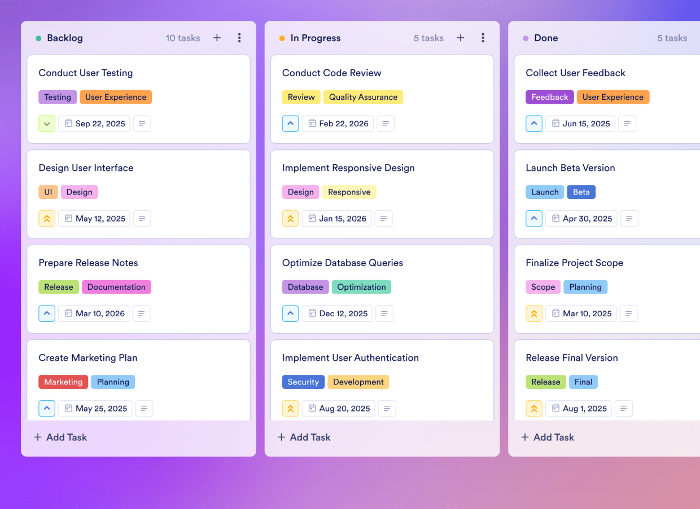Toggle the priority marker on Launch Beta Version
Screen dimensions: 700x509
(534, 218)
